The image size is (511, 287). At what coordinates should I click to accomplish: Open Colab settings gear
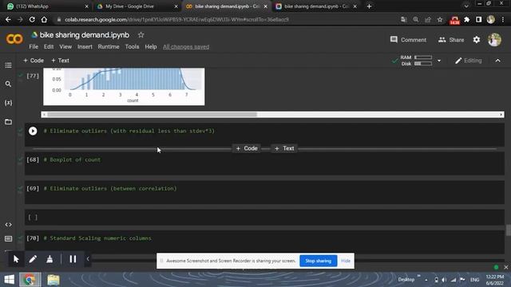click(477, 40)
